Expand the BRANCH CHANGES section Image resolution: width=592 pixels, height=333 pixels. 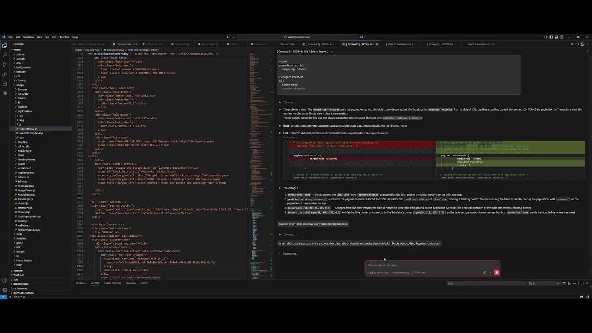click(x=23, y=293)
